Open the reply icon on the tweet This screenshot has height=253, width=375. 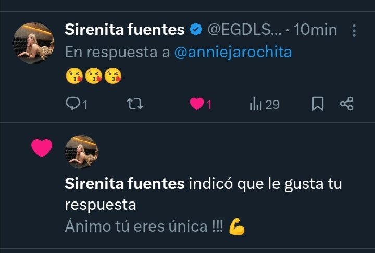point(72,105)
